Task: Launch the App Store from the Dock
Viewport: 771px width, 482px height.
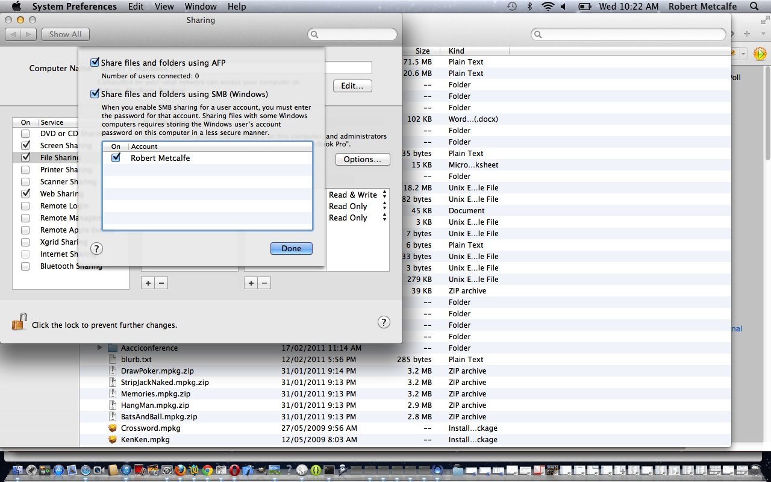Action: [x=58, y=470]
